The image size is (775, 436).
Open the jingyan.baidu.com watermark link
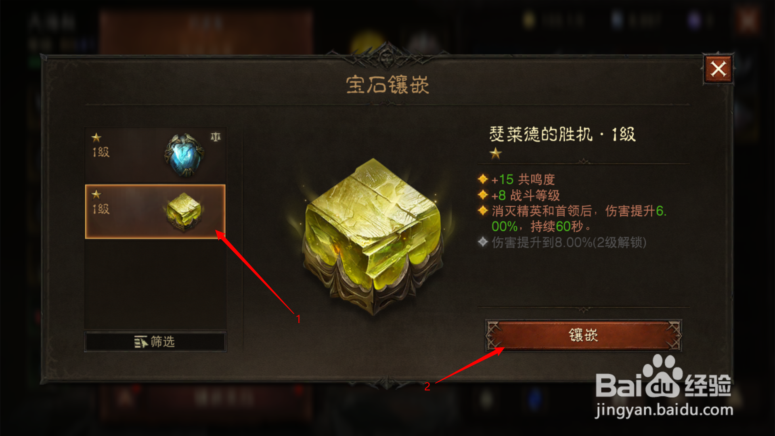664,410
